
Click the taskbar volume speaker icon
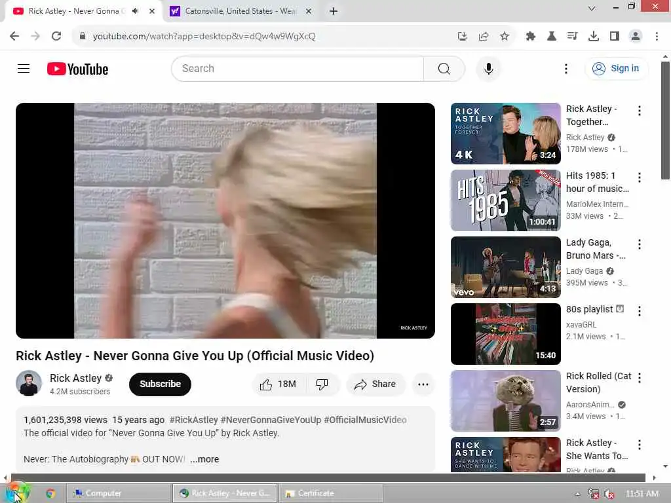609,494
